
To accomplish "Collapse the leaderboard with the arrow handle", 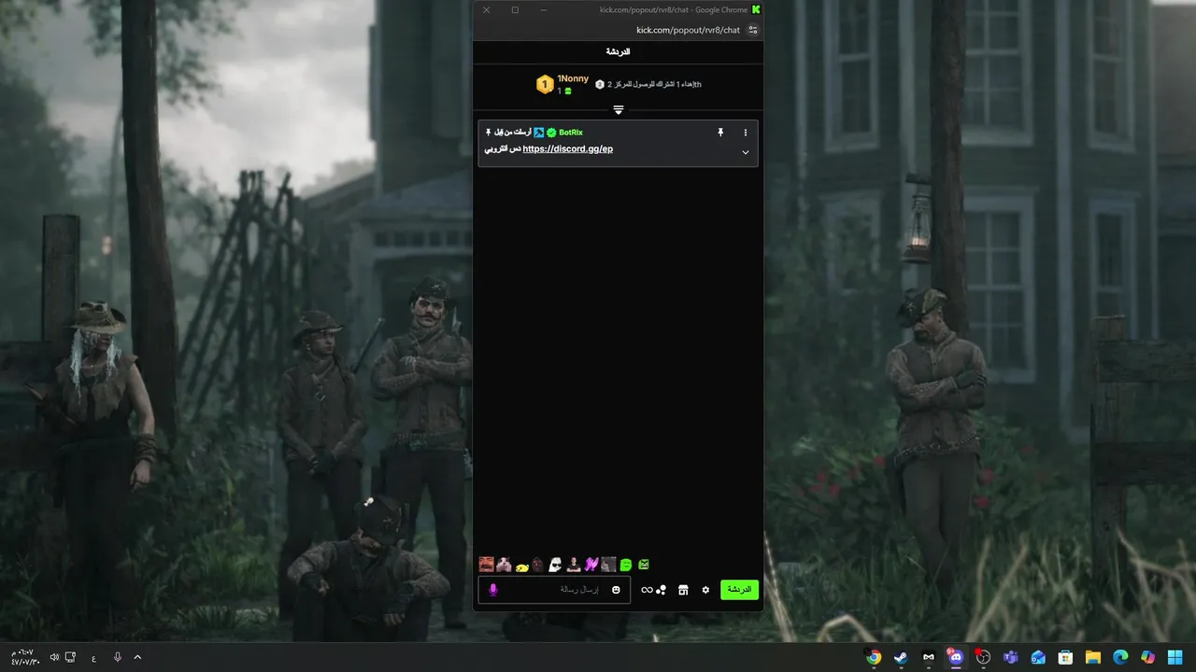I will [x=619, y=110].
